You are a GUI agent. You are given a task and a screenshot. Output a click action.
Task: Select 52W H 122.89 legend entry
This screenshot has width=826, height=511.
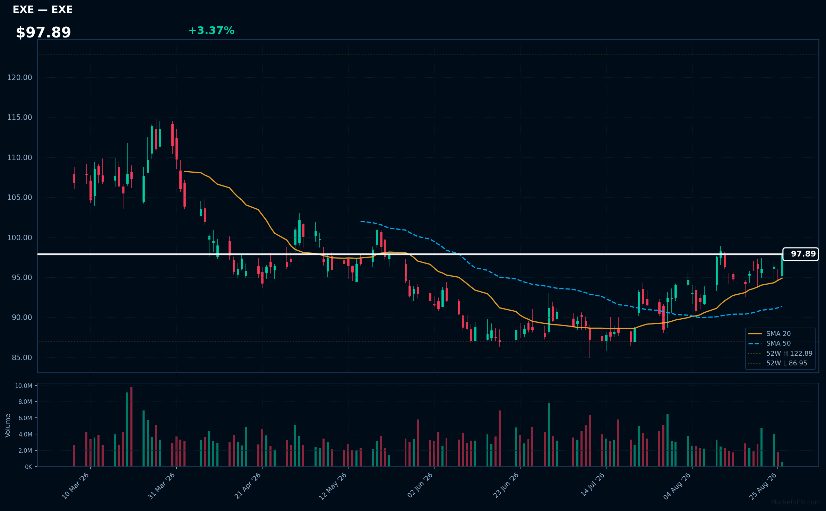pyautogui.click(x=780, y=353)
